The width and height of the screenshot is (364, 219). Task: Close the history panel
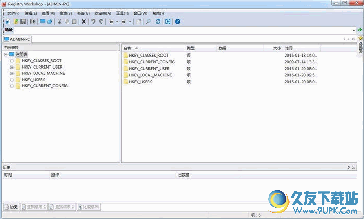pyautogui.click(x=354, y=168)
